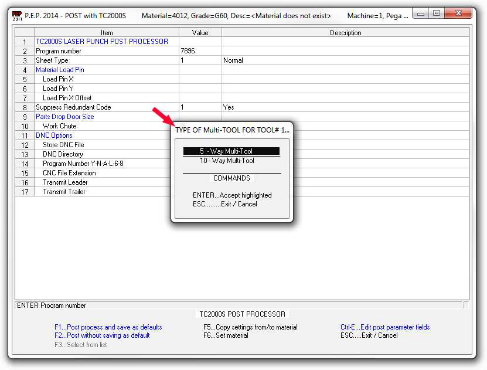Screen dimensions: 487x370
Task: Click the P.E.P. application icon in title bar
Action: coord(16,15)
